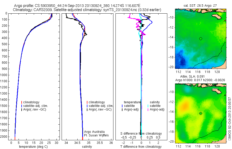Click the 'Argo Australia' label
This screenshot has width=232, height=149.
pyautogui.click(x=94, y=132)
